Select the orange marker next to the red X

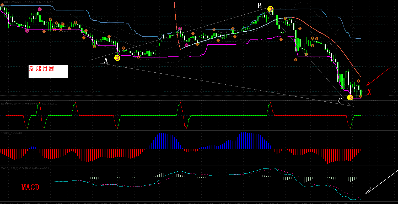pyautogui.click(x=361, y=96)
